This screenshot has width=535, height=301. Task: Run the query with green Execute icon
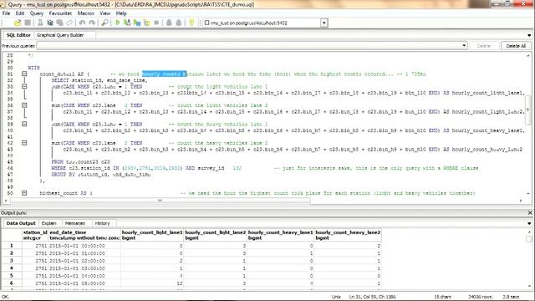tap(117, 23)
